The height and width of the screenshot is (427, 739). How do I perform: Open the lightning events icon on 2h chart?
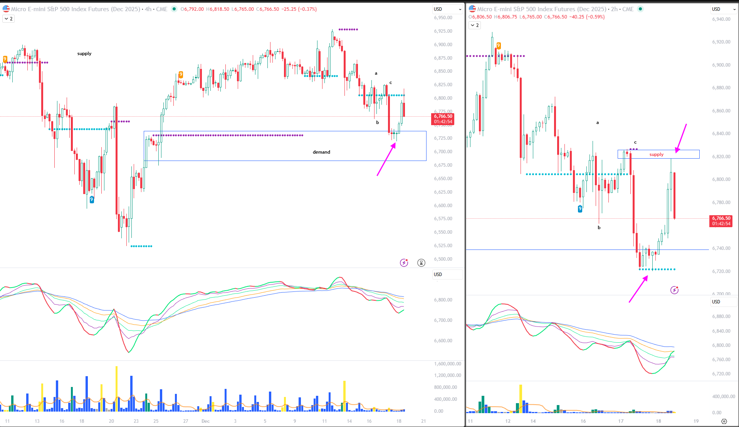(x=674, y=290)
